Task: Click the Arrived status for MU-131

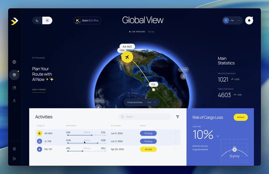Action: click(148, 149)
